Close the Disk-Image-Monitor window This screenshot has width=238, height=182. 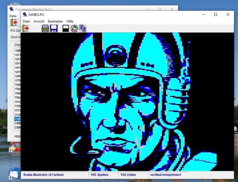(172, 9)
